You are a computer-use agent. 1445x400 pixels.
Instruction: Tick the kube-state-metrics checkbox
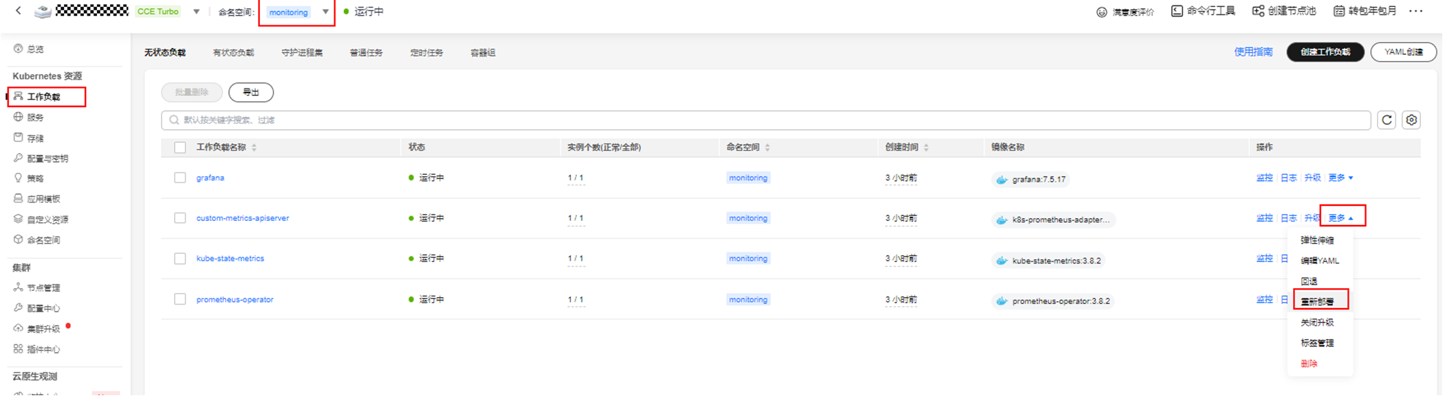tap(180, 259)
